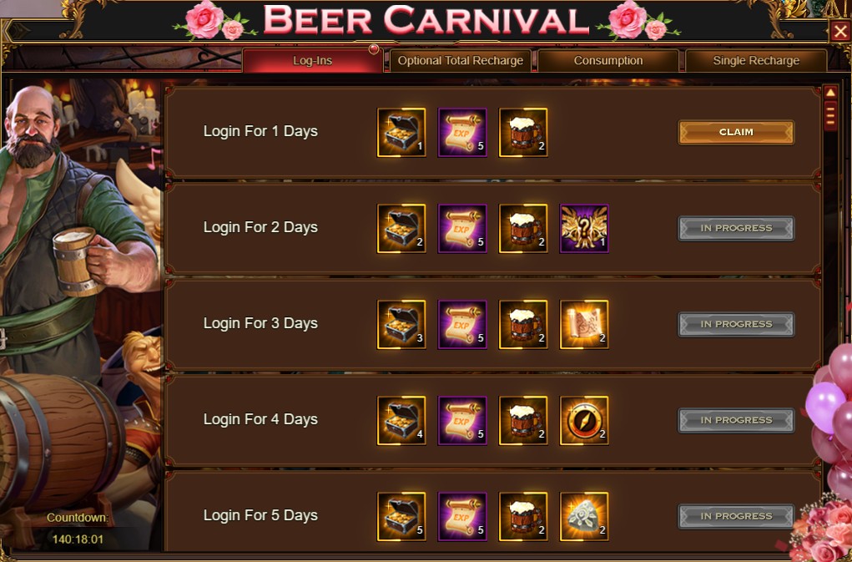Close the Beer Carnival window
The width and height of the screenshot is (852, 562).
click(840, 31)
